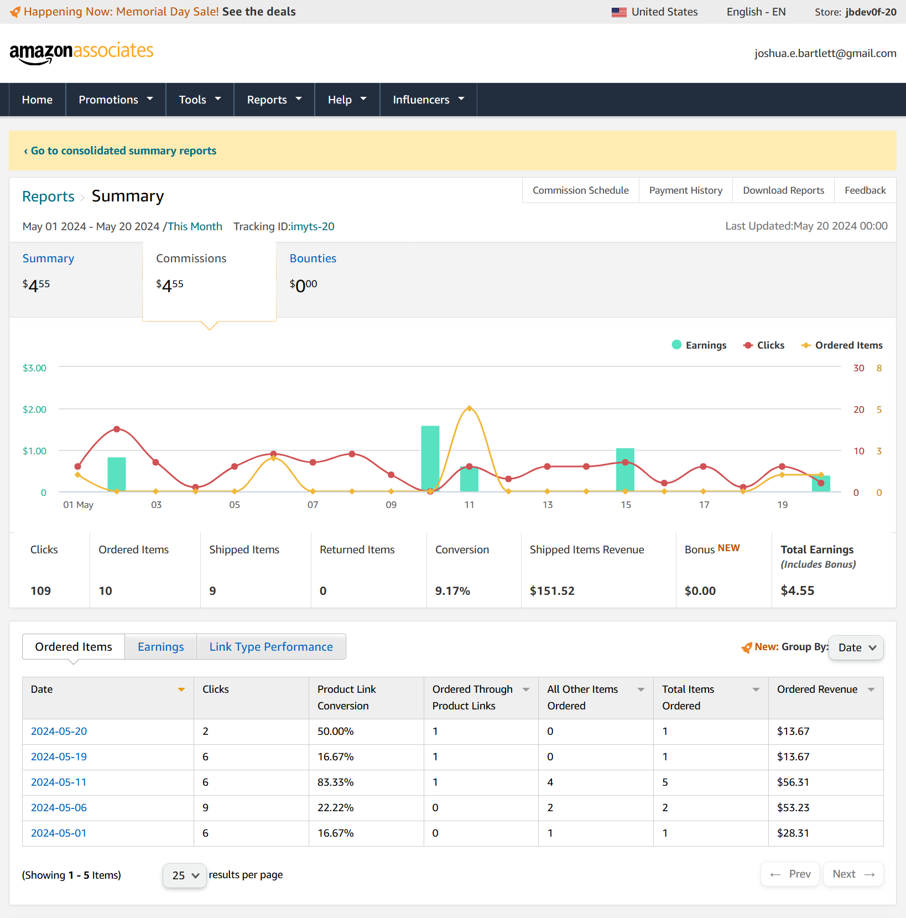
Task: Click the amazon associates logo
Action: click(81, 53)
